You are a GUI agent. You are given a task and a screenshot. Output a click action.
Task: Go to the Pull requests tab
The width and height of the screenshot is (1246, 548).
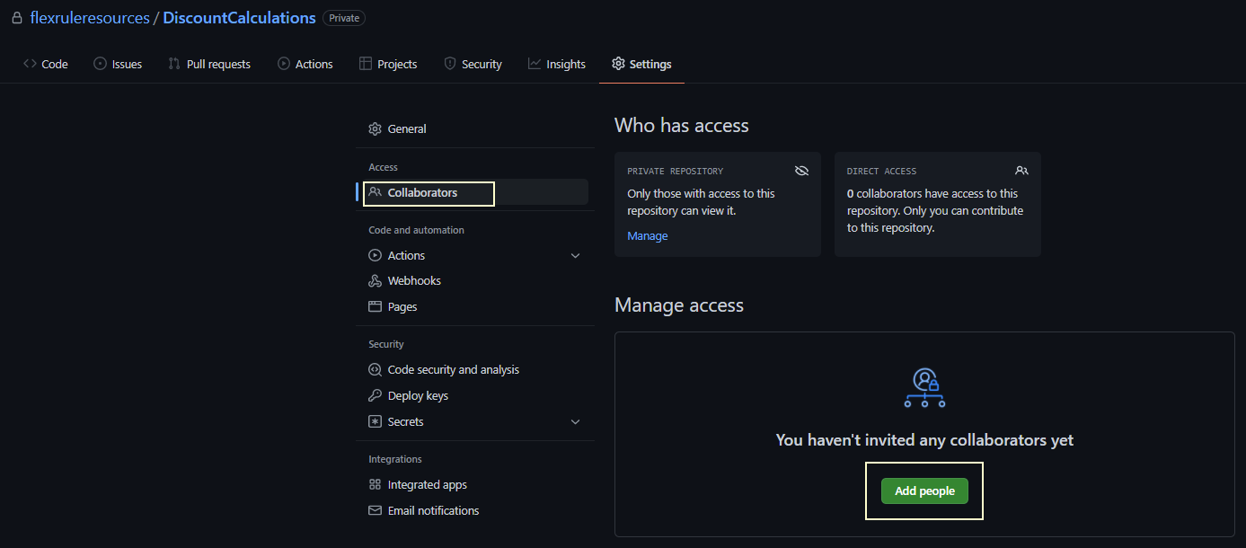[x=209, y=64]
